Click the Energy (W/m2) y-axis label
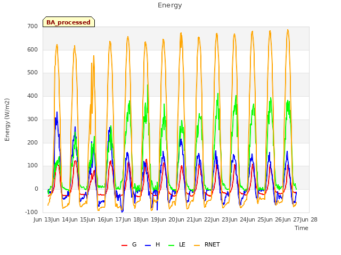Screen dimensions: 341x255 click(7, 120)
